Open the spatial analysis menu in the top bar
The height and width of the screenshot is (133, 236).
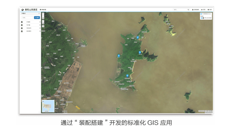196,10
